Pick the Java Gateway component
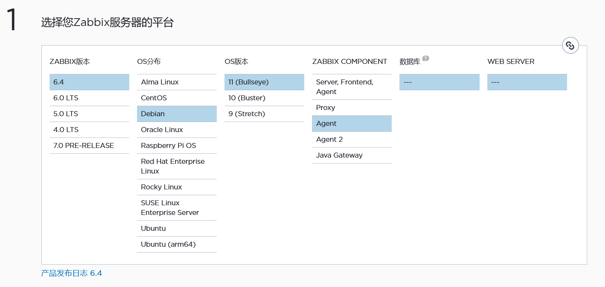The width and height of the screenshot is (605, 287). pos(351,155)
